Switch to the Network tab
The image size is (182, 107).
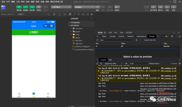pyautogui.click(x=130, y=36)
